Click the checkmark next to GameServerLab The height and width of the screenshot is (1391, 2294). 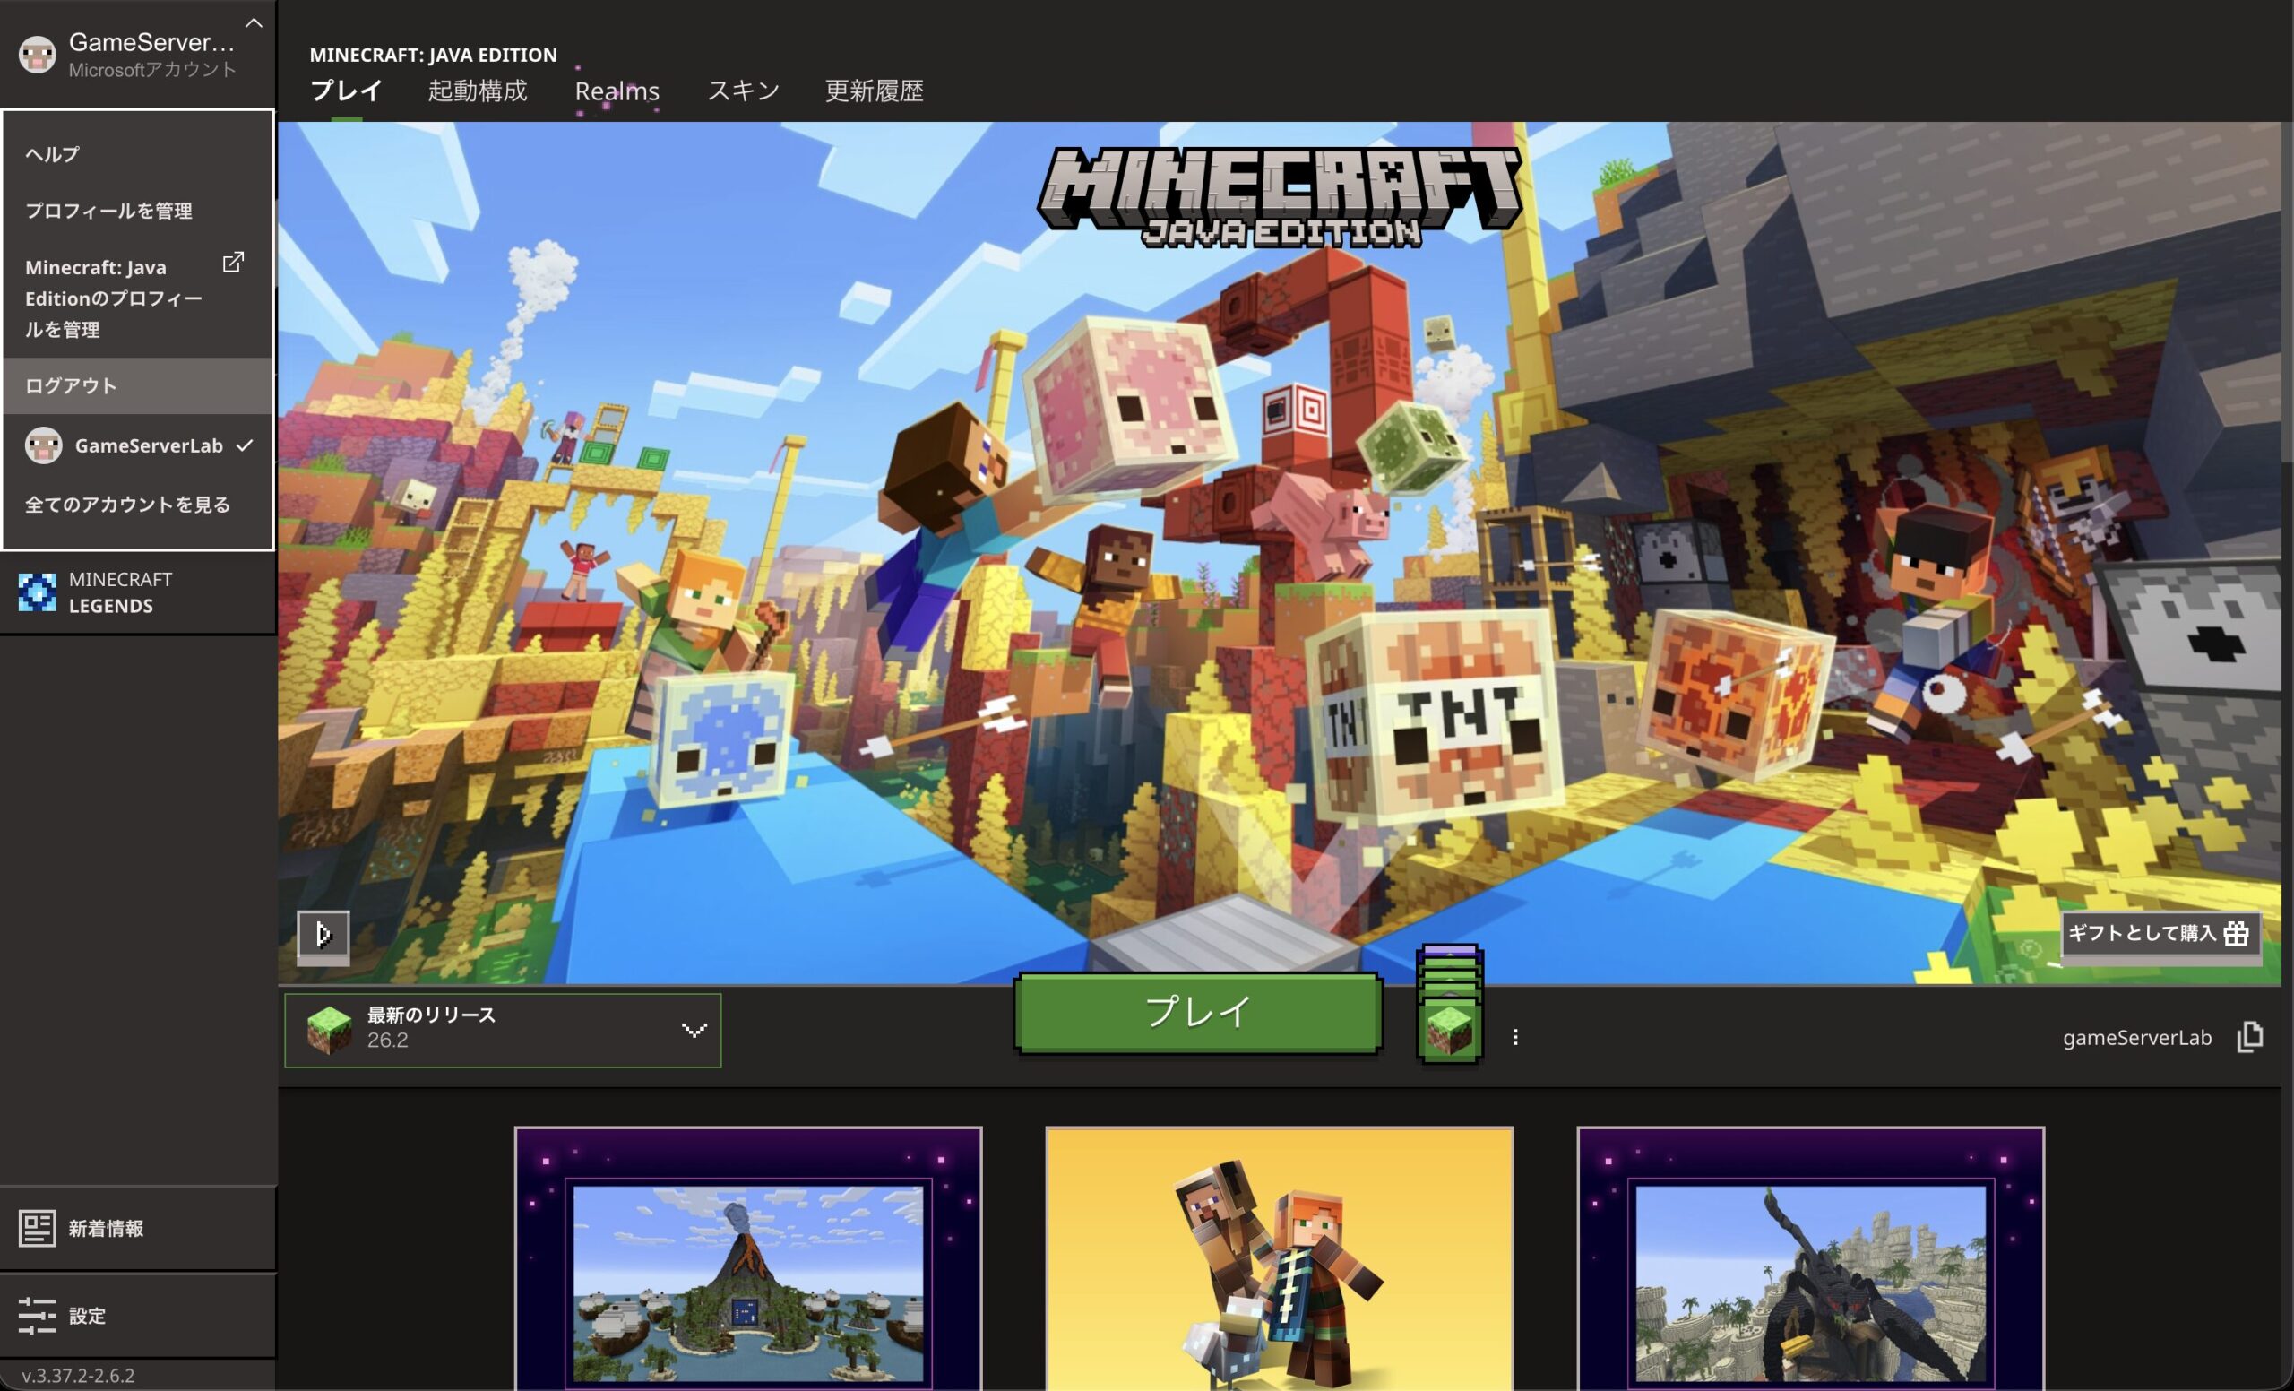(x=245, y=446)
